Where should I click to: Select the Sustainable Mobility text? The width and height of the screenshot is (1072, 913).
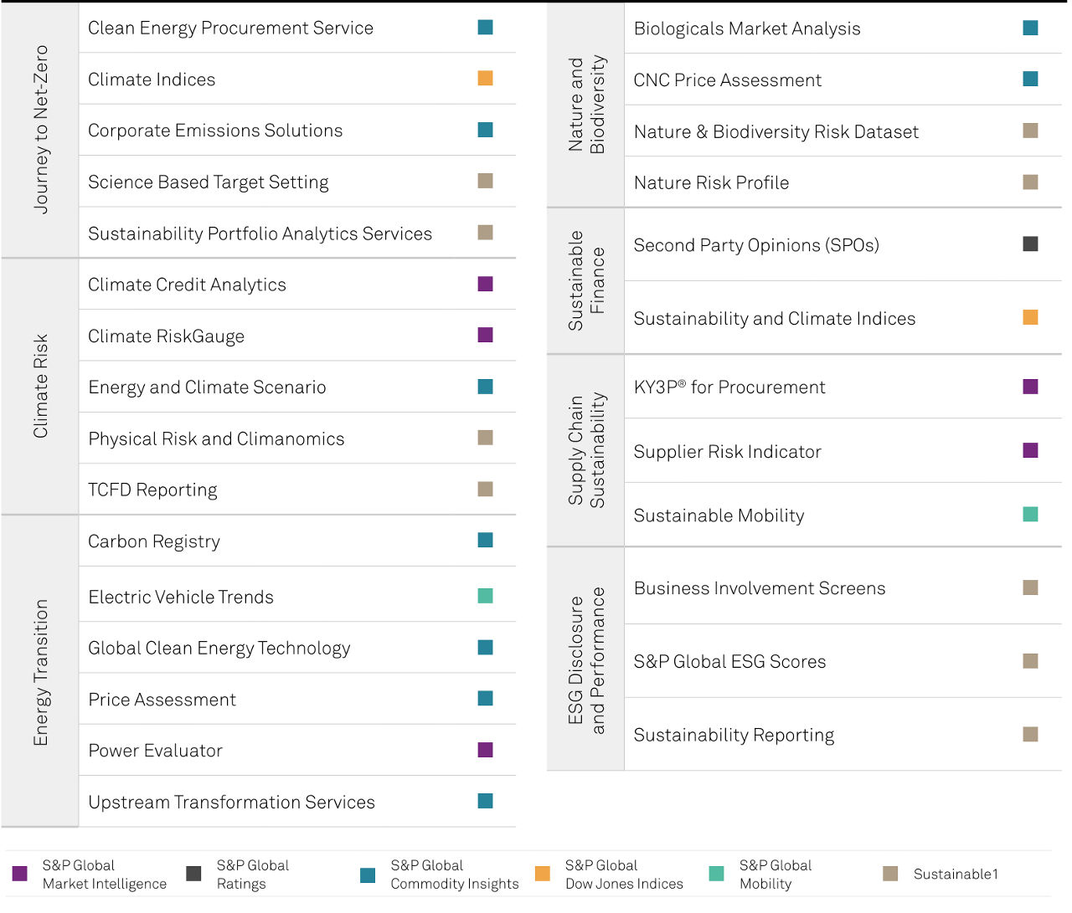coord(719,515)
